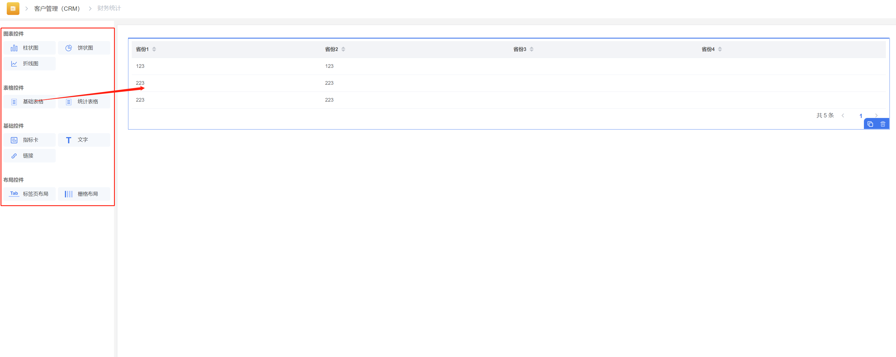Select the 折线图 line chart widget

click(30, 64)
